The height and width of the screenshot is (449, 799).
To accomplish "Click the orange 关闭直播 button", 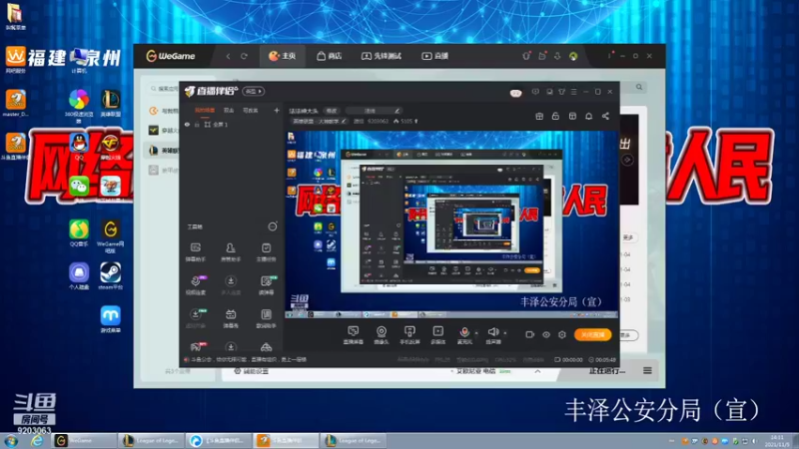I will pyautogui.click(x=592, y=335).
